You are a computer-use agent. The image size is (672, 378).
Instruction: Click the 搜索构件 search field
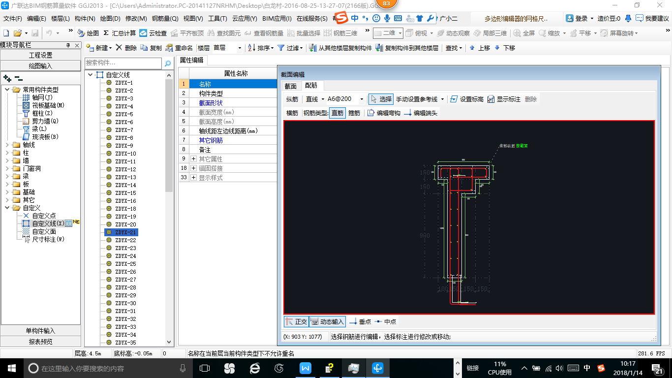[123, 63]
